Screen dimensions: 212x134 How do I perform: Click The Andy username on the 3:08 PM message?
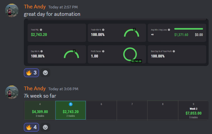pos(35,89)
